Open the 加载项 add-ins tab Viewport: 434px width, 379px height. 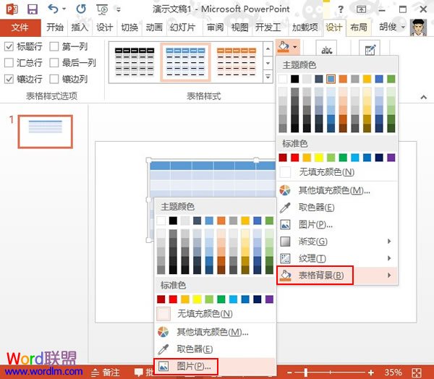click(x=305, y=27)
